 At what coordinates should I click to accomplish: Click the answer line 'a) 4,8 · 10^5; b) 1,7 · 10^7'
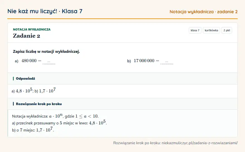34,91
